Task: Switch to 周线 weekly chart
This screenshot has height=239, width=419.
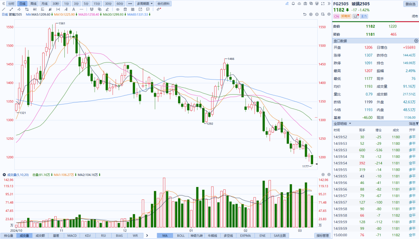Action: click(33, 4)
